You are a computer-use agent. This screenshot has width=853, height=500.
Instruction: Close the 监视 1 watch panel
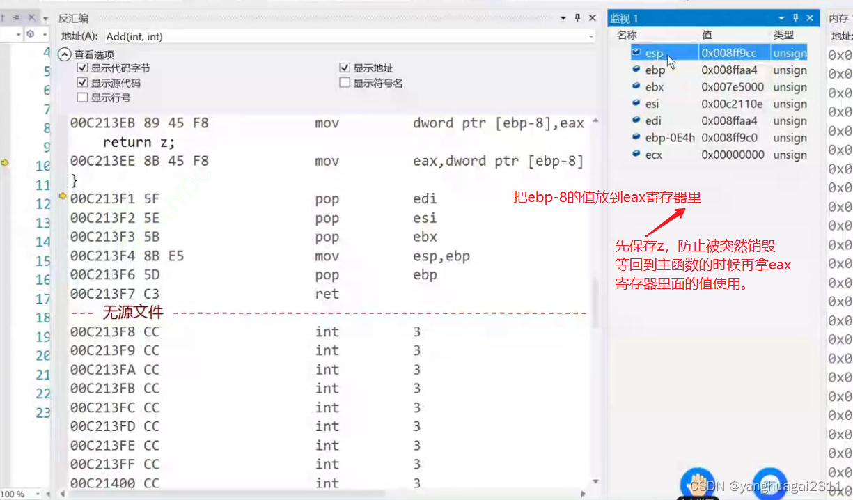(x=810, y=18)
